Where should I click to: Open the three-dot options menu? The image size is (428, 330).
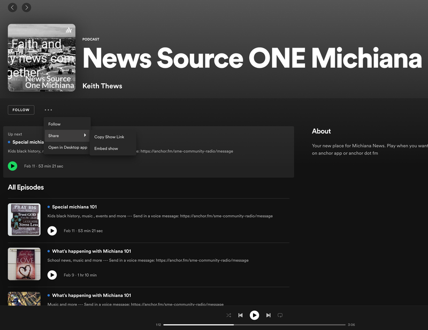coord(48,109)
